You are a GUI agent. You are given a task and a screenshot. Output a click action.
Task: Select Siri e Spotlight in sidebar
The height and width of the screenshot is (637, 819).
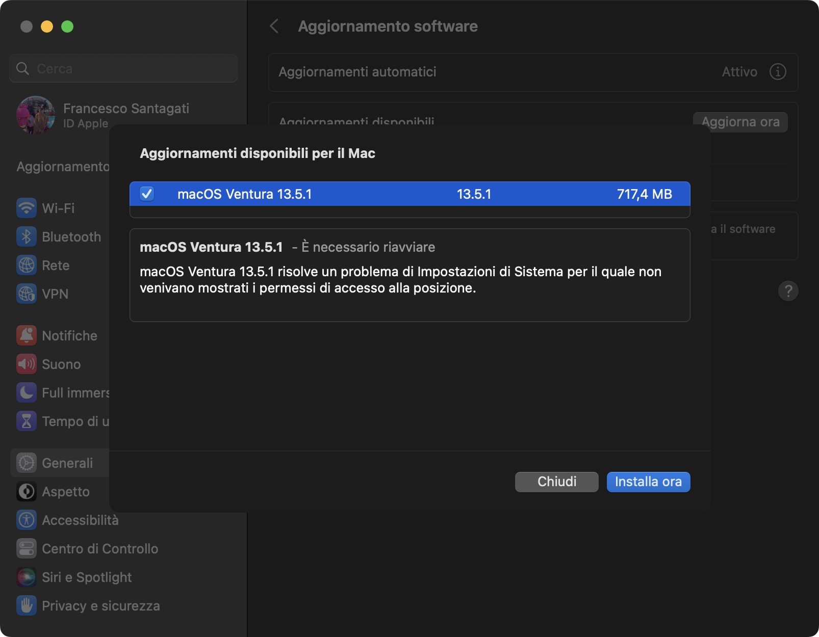[x=123, y=577]
